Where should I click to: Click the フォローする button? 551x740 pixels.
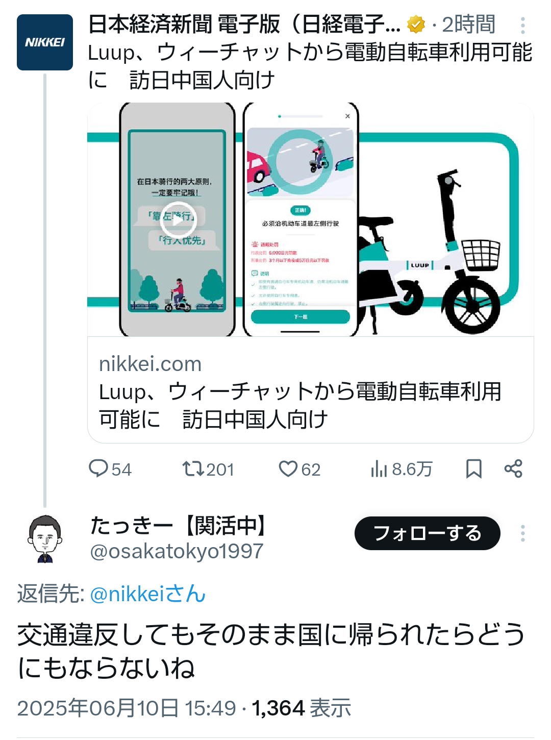[x=428, y=533]
